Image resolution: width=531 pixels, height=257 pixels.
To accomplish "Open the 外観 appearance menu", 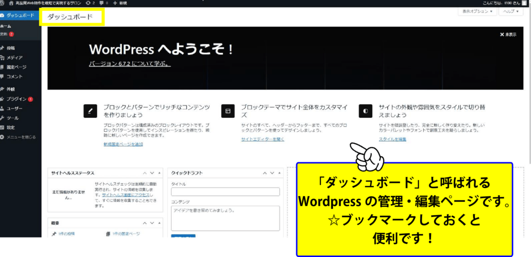I will pos(11,89).
